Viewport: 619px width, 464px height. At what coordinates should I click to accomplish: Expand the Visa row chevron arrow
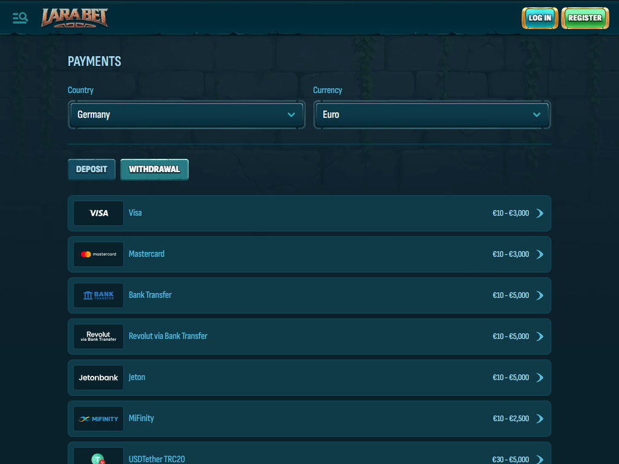tap(540, 213)
